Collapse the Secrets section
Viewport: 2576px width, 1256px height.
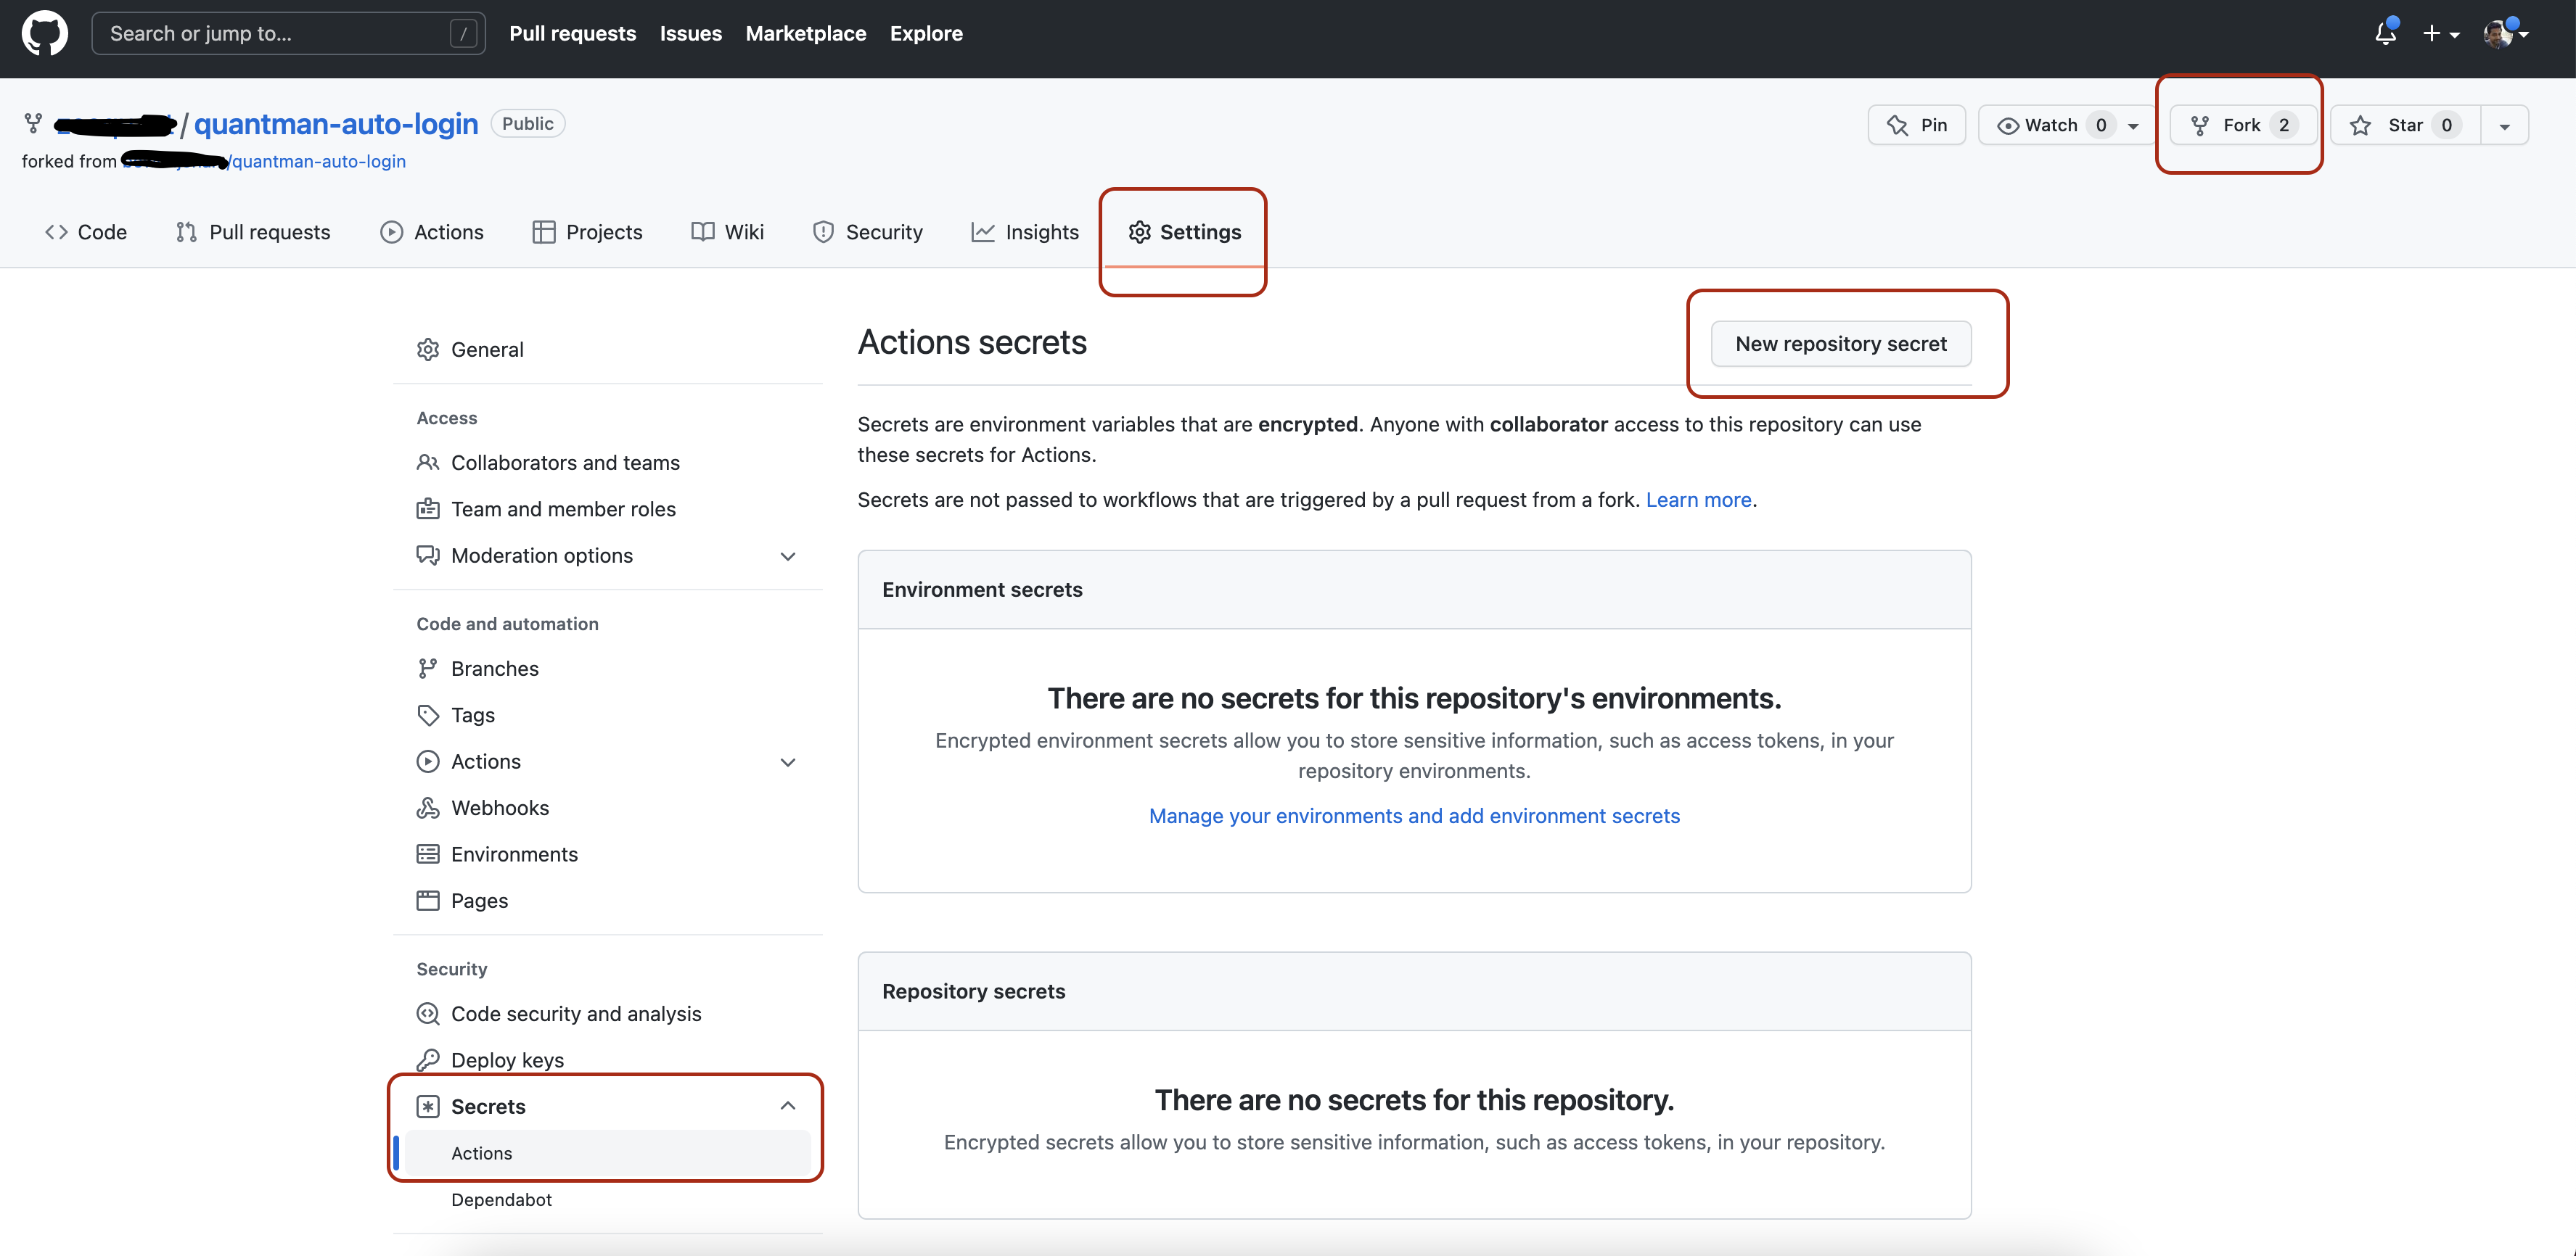(788, 1105)
